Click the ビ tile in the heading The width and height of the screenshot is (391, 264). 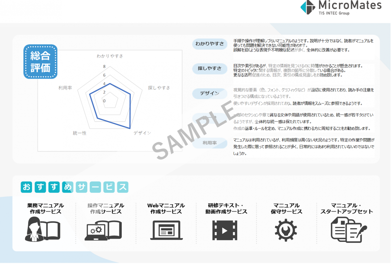click(x=109, y=187)
